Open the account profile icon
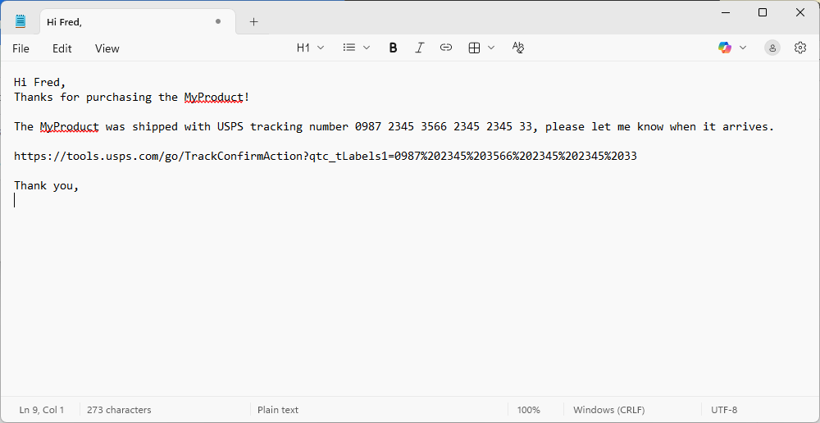Viewport: 820px width, 423px height. [x=772, y=48]
